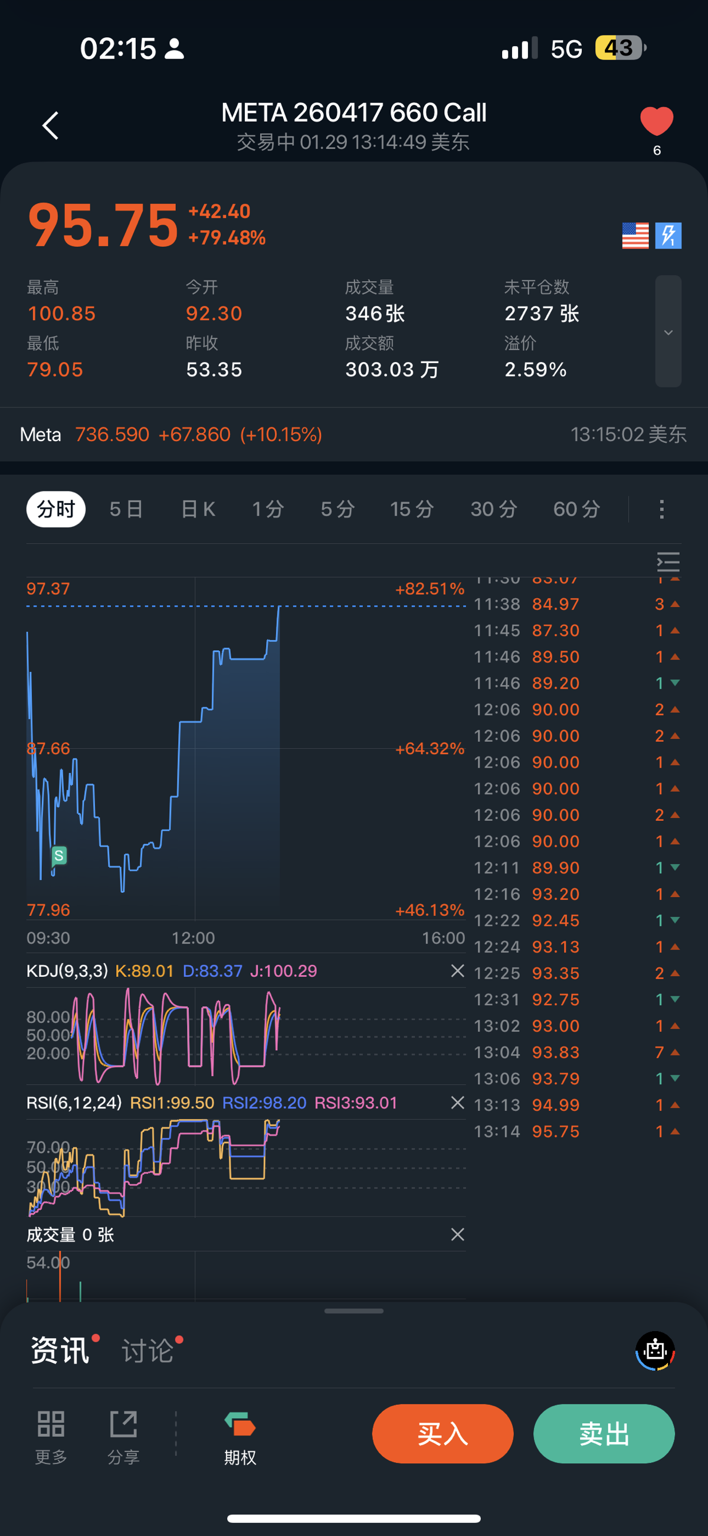Select the 5日 chart tab
Image resolution: width=708 pixels, height=1536 pixels.
point(126,509)
